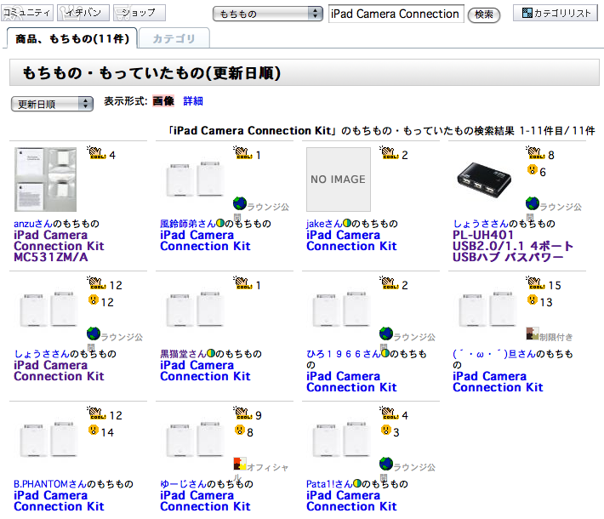Click the cool icon on anzu's item
The height and width of the screenshot is (519, 604).
point(96,153)
